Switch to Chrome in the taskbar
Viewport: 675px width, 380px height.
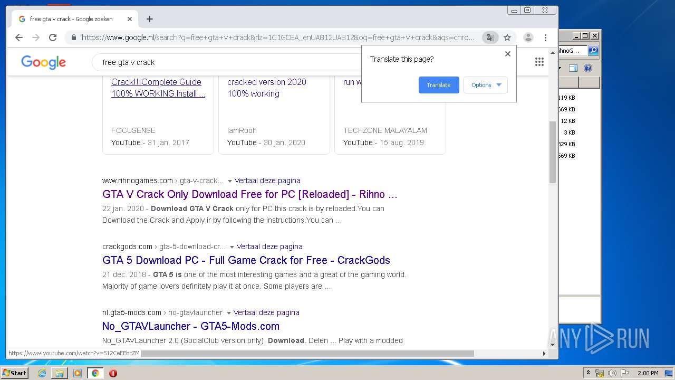tap(95, 373)
